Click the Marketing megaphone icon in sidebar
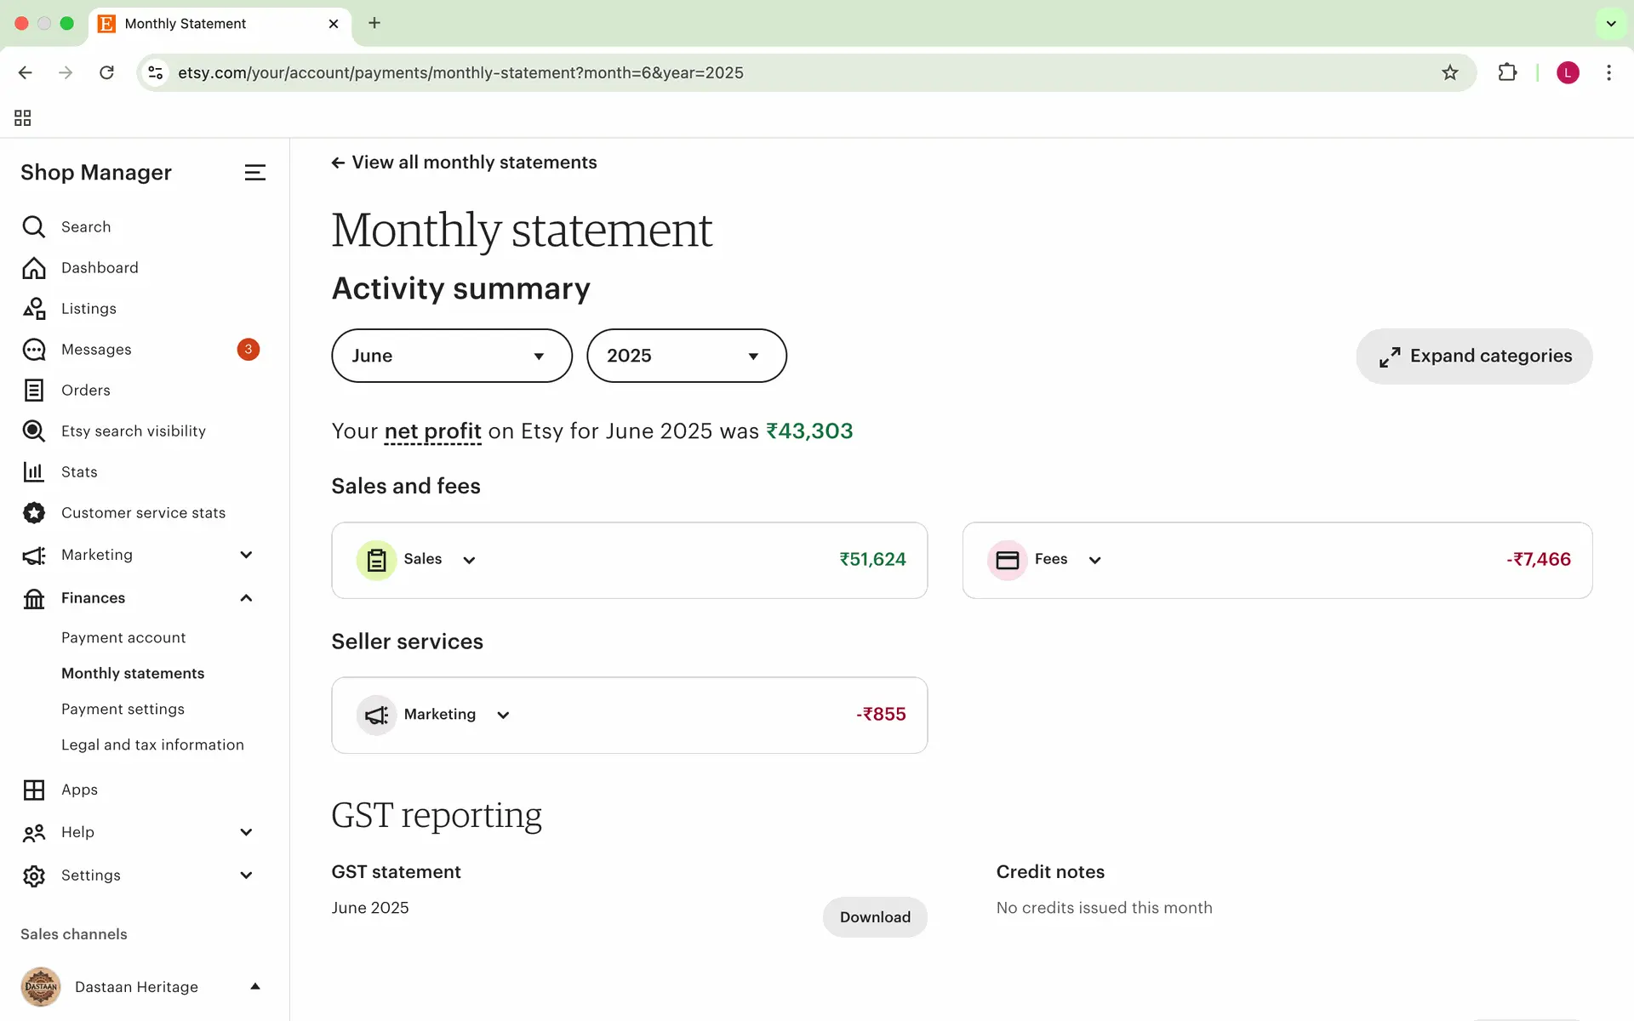 tap(33, 555)
